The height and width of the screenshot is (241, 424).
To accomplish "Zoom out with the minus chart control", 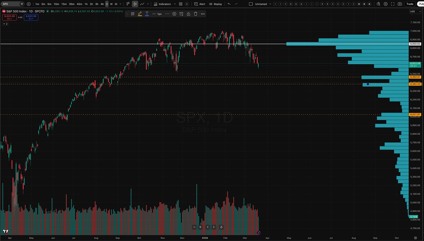I will (194, 227).
